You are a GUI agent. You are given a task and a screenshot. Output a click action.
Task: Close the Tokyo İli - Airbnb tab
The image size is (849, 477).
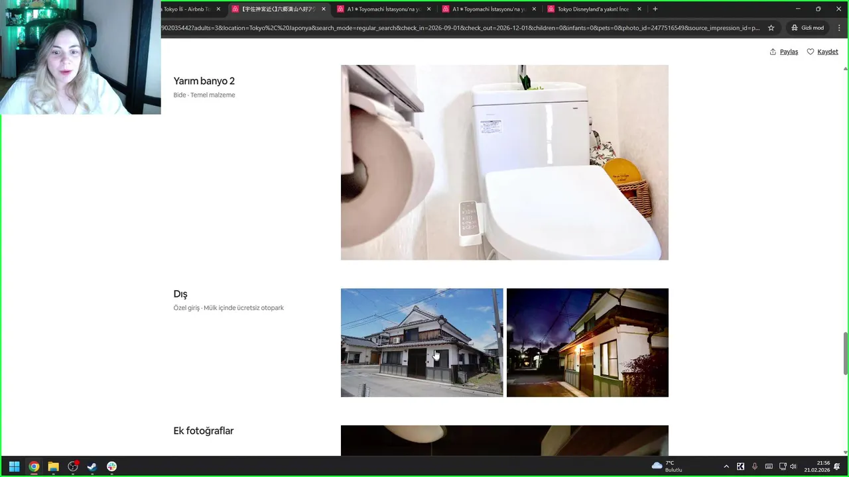coord(218,9)
